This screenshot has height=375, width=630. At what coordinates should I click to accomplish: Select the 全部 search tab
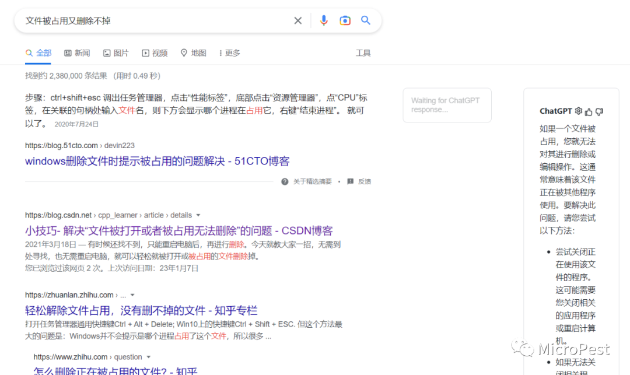[x=38, y=53]
